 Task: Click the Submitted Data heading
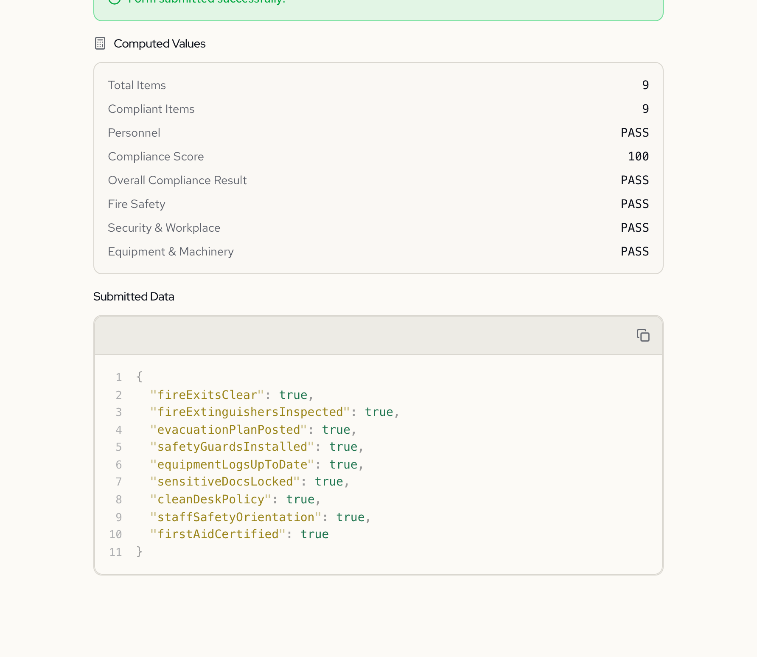coord(134,297)
